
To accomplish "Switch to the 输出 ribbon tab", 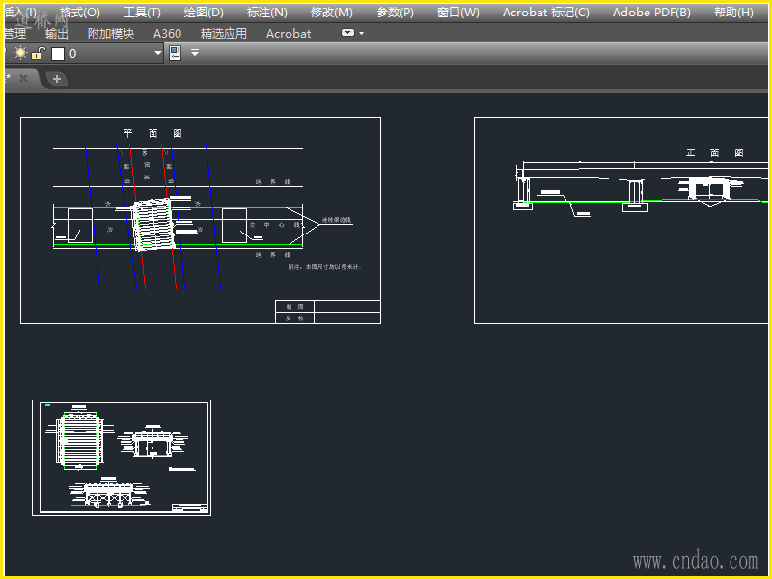I will click(x=57, y=34).
